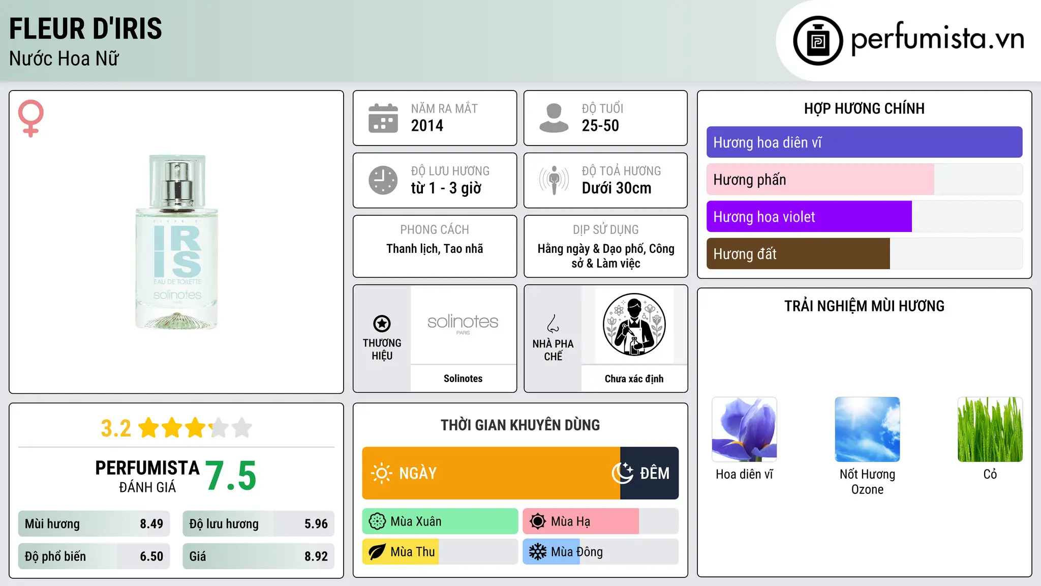Click the Mùa Hạ season bar
This screenshot has height=586, width=1041.
point(601,521)
